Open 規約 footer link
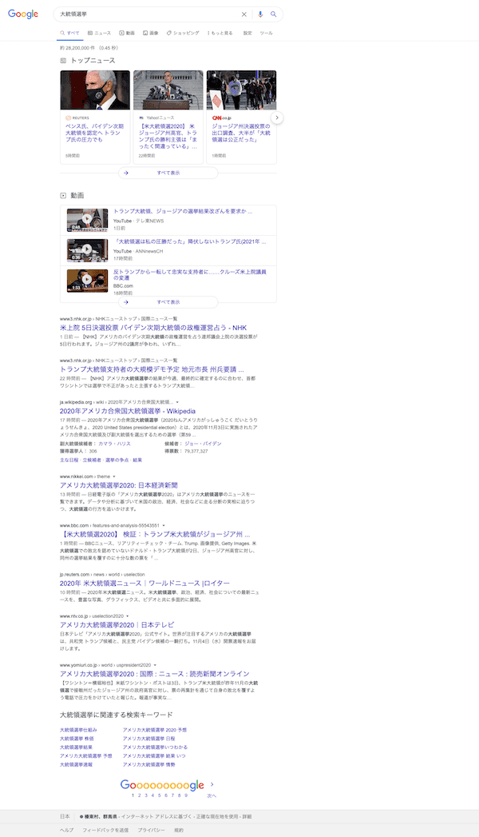The height and width of the screenshot is (837, 479). click(179, 831)
